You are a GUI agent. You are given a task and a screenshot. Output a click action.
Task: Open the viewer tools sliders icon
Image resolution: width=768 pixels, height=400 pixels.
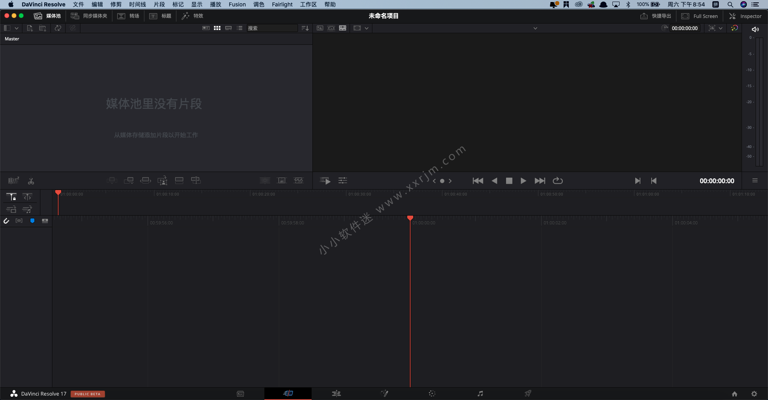pos(343,181)
